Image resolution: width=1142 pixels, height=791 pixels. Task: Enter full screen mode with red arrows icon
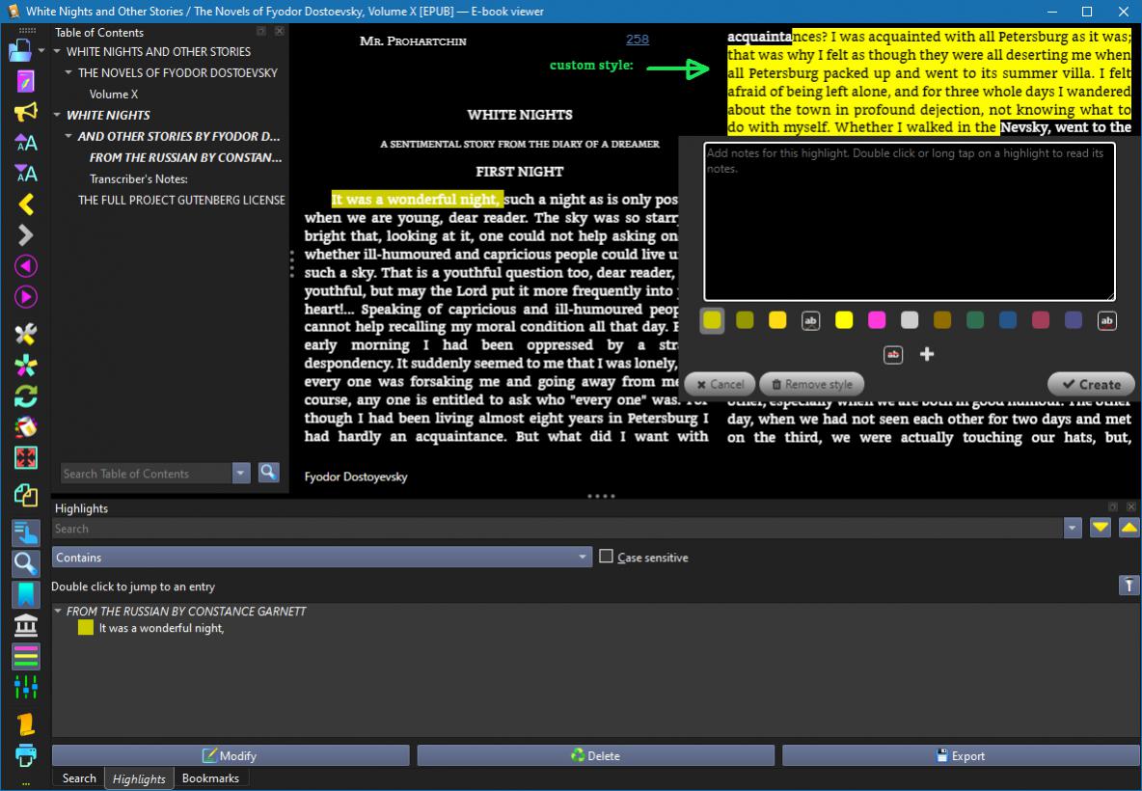(25, 457)
